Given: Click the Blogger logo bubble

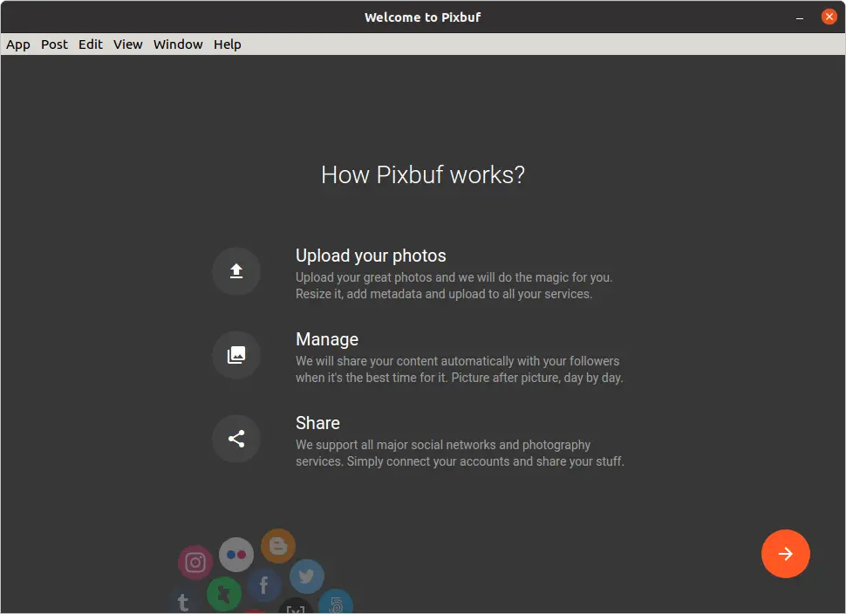Looking at the screenshot, I should [278, 546].
